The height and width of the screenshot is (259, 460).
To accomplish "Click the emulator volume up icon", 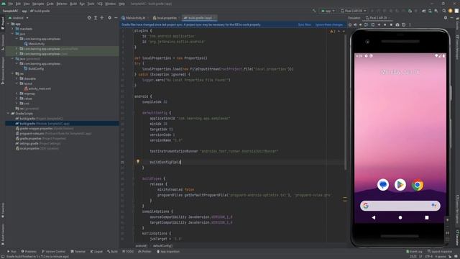I will tap(355, 24).
